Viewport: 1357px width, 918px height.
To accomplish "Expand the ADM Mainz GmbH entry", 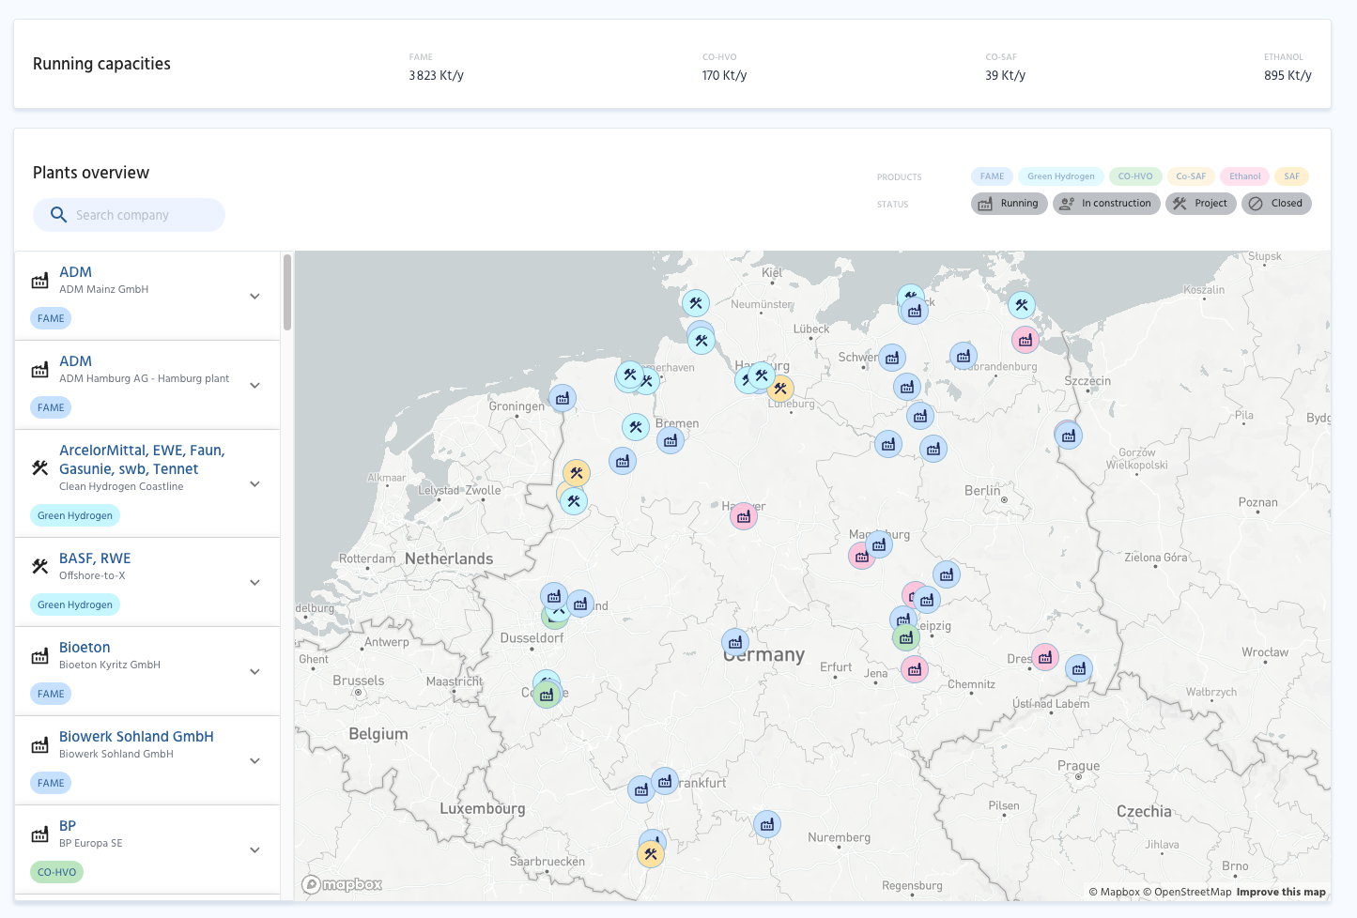I will (x=254, y=297).
